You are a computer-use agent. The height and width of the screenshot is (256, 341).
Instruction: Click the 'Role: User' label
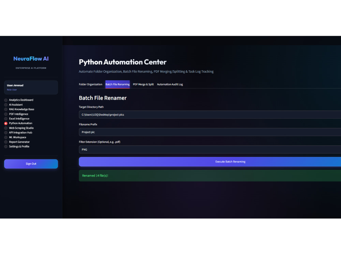pyautogui.click(x=12, y=90)
